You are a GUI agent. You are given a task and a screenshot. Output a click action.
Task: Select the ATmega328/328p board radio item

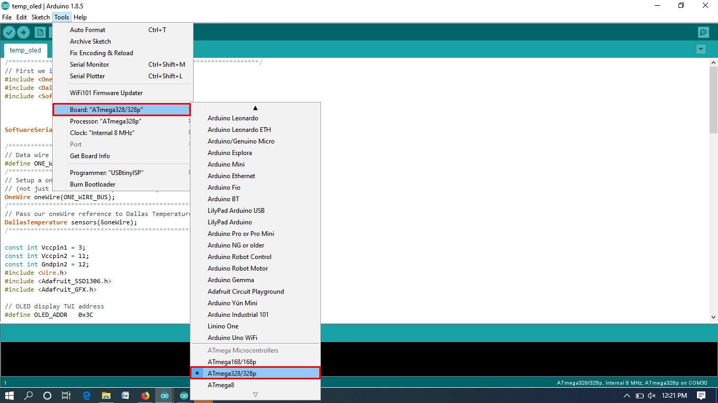(255, 373)
